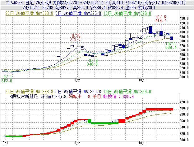
Task: Click the last dark candlestick at 10/11
Action: click(171, 38)
